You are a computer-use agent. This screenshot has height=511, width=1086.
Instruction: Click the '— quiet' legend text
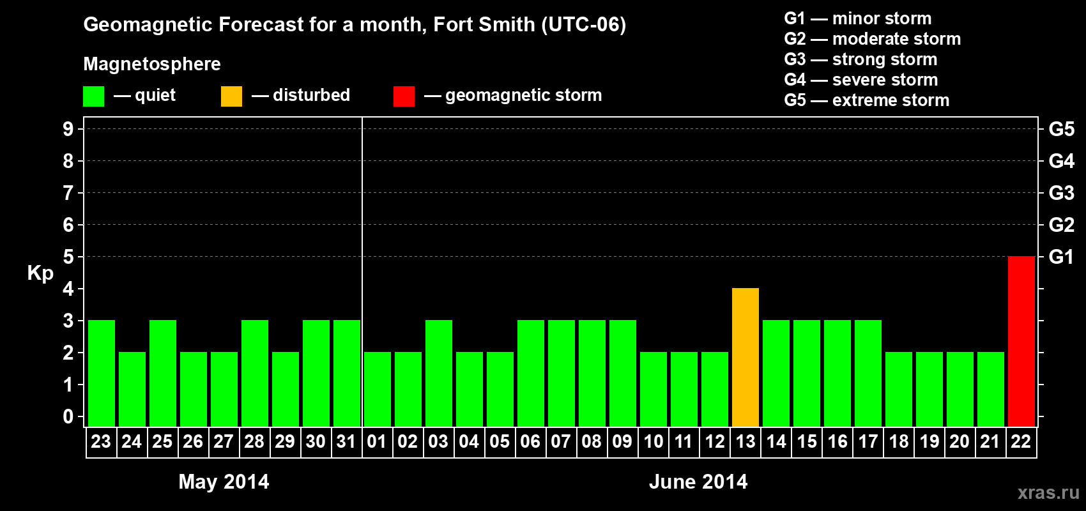(x=144, y=96)
